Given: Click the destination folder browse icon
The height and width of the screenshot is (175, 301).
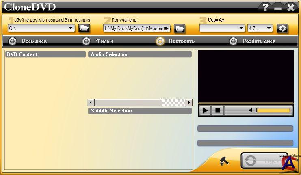Looking at the screenshot, I should 179,28.
